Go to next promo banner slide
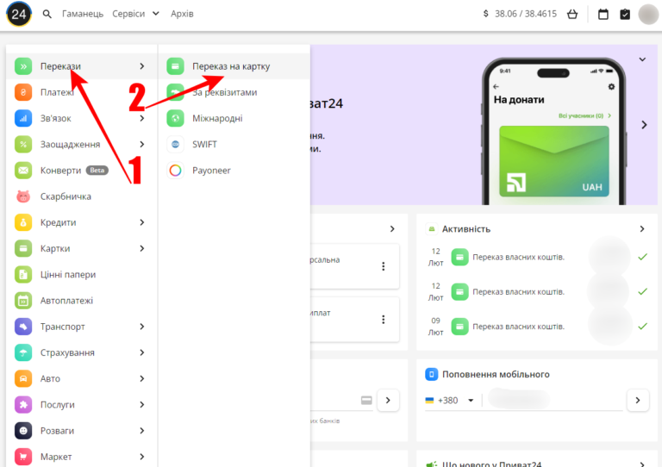The height and width of the screenshot is (467, 662). pyautogui.click(x=643, y=125)
